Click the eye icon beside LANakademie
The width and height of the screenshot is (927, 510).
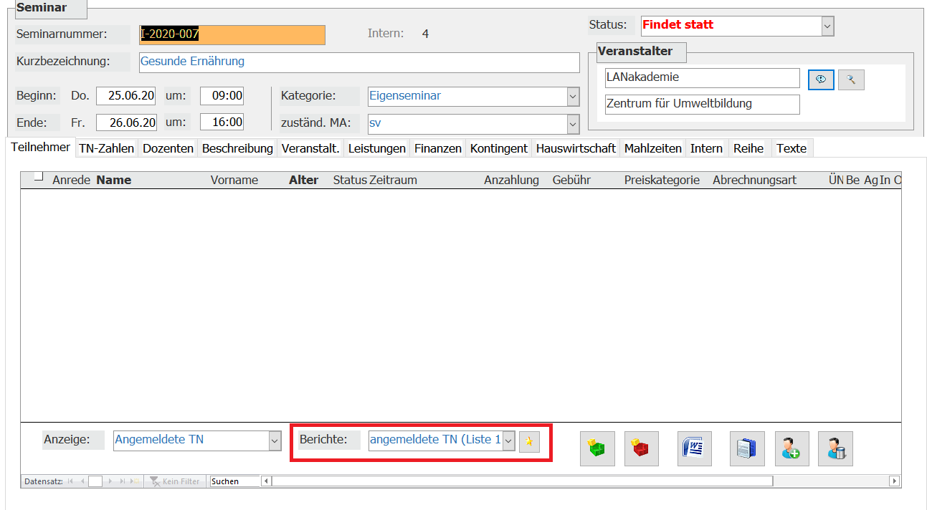pyautogui.click(x=821, y=80)
